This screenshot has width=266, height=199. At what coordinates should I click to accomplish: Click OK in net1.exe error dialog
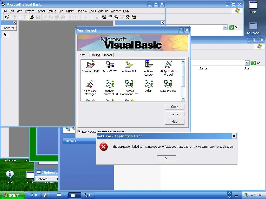[x=166, y=158]
